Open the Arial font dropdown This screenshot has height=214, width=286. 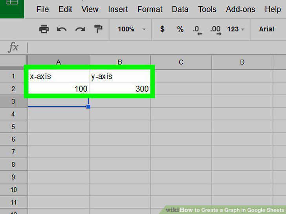(266, 29)
